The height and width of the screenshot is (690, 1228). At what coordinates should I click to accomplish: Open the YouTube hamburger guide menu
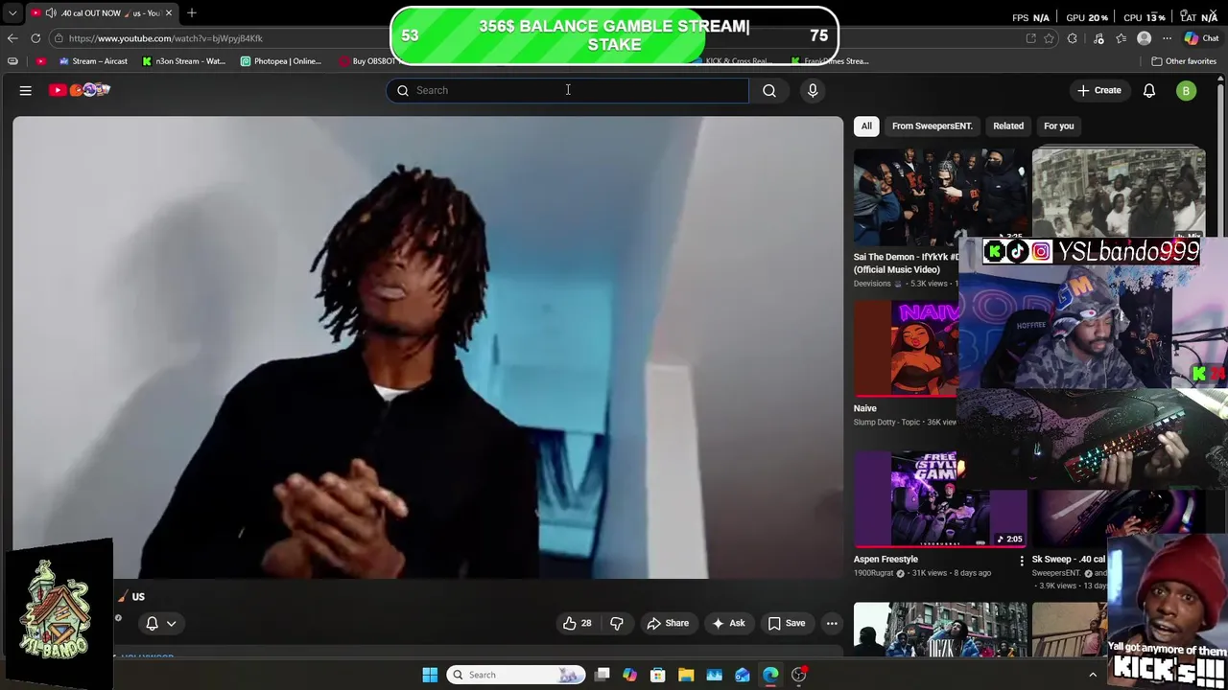click(x=26, y=90)
